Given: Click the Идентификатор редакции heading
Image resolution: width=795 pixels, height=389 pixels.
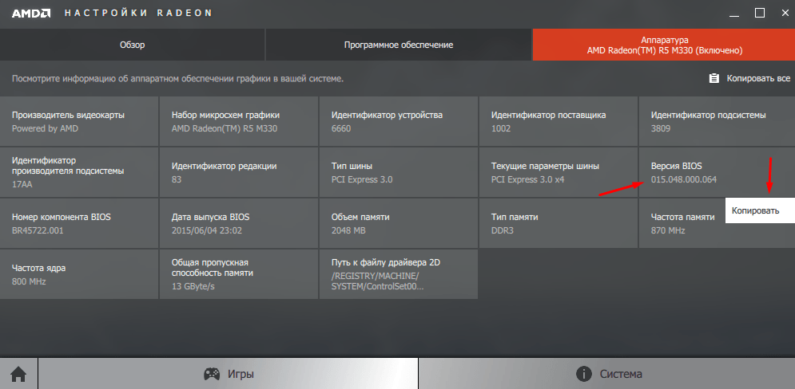Looking at the screenshot, I should [224, 166].
